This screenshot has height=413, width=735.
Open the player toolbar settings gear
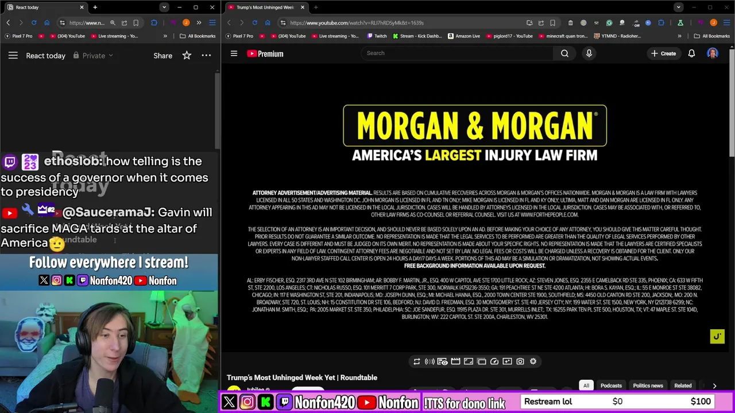point(533,361)
